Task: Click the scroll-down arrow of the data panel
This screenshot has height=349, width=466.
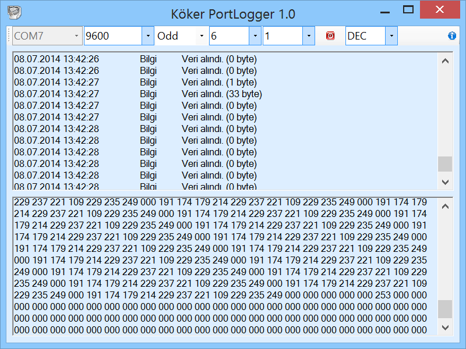Action: click(x=445, y=326)
